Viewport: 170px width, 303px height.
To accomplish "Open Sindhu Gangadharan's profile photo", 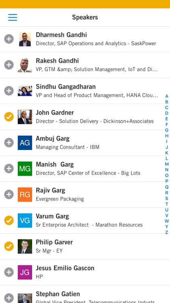I will click(25, 91).
